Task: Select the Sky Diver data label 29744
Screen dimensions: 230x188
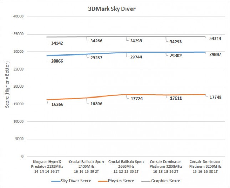Action: [136, 57]
